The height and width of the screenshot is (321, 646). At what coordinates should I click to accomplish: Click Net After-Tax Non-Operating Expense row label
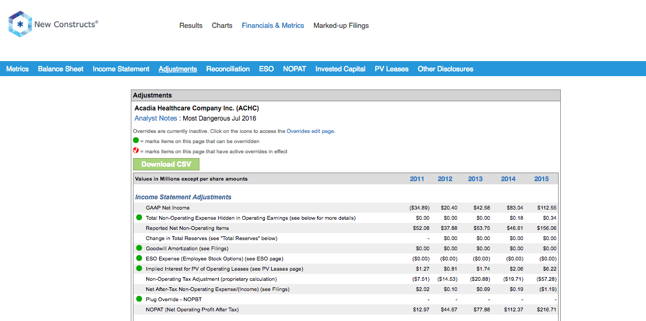(x=218, y=289)
